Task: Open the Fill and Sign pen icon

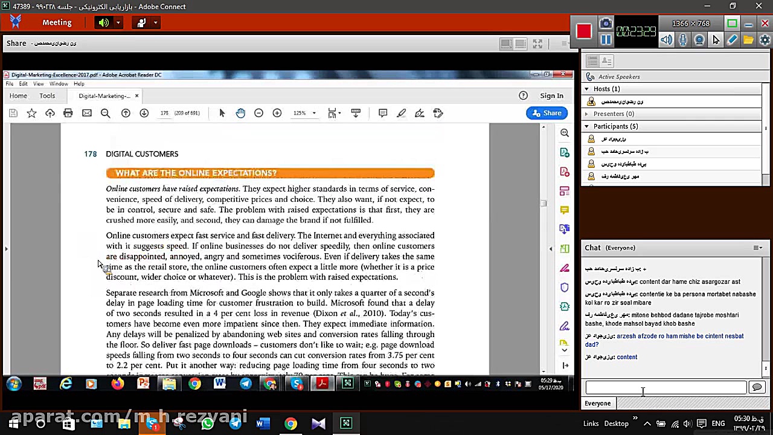Action: 420,113
